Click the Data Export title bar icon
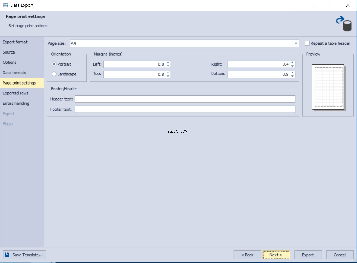The image size is (357, 263). [6, 5]
